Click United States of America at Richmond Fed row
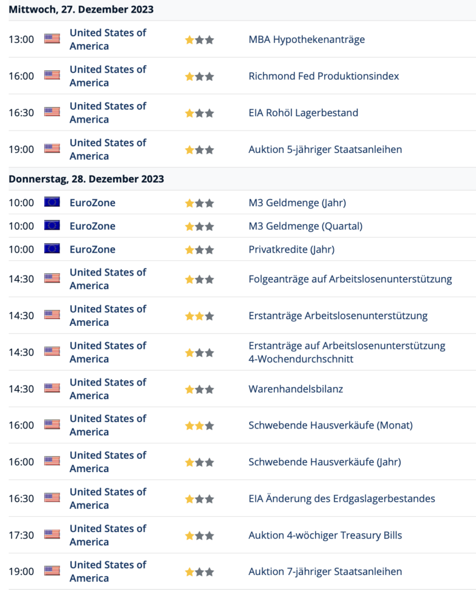The width and height of the screenshot is (476, 590). click(108, 76)
